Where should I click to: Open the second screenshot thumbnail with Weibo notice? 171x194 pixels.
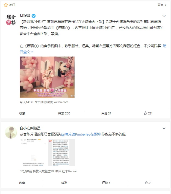(61, 152)
